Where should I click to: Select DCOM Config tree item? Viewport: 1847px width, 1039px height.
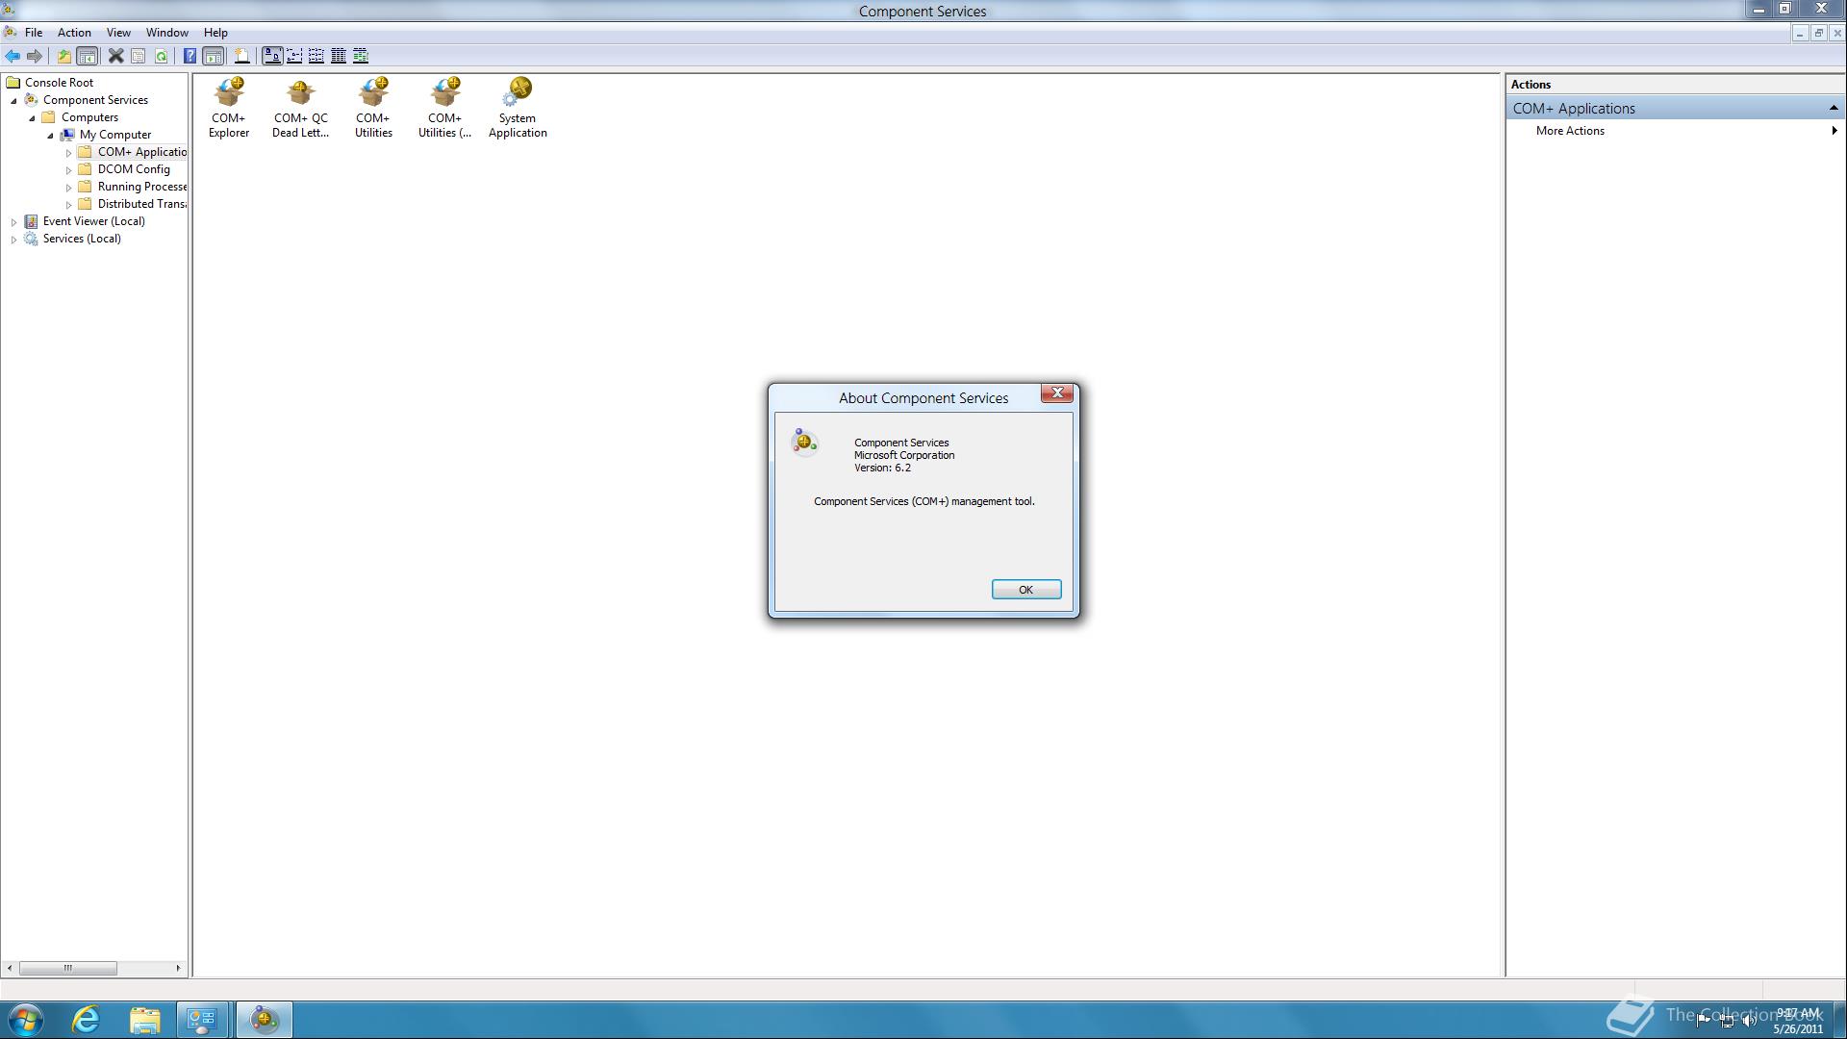point(134,169)
